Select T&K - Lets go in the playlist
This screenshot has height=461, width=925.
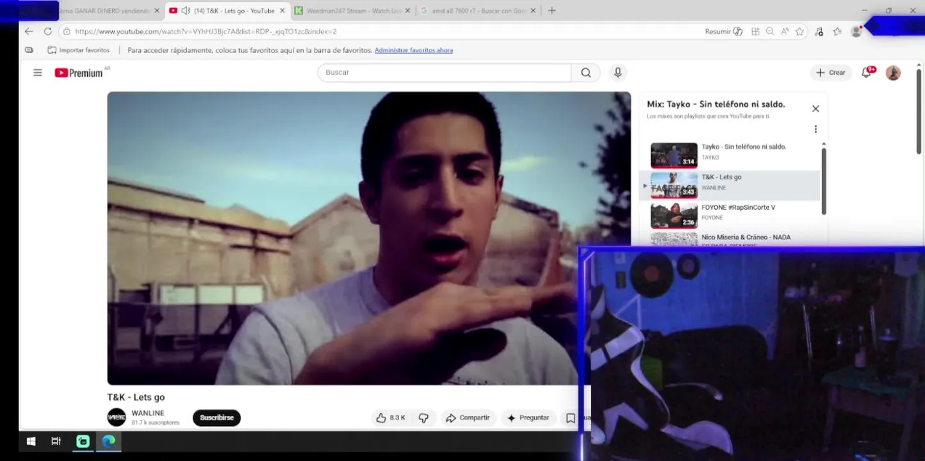730,185
